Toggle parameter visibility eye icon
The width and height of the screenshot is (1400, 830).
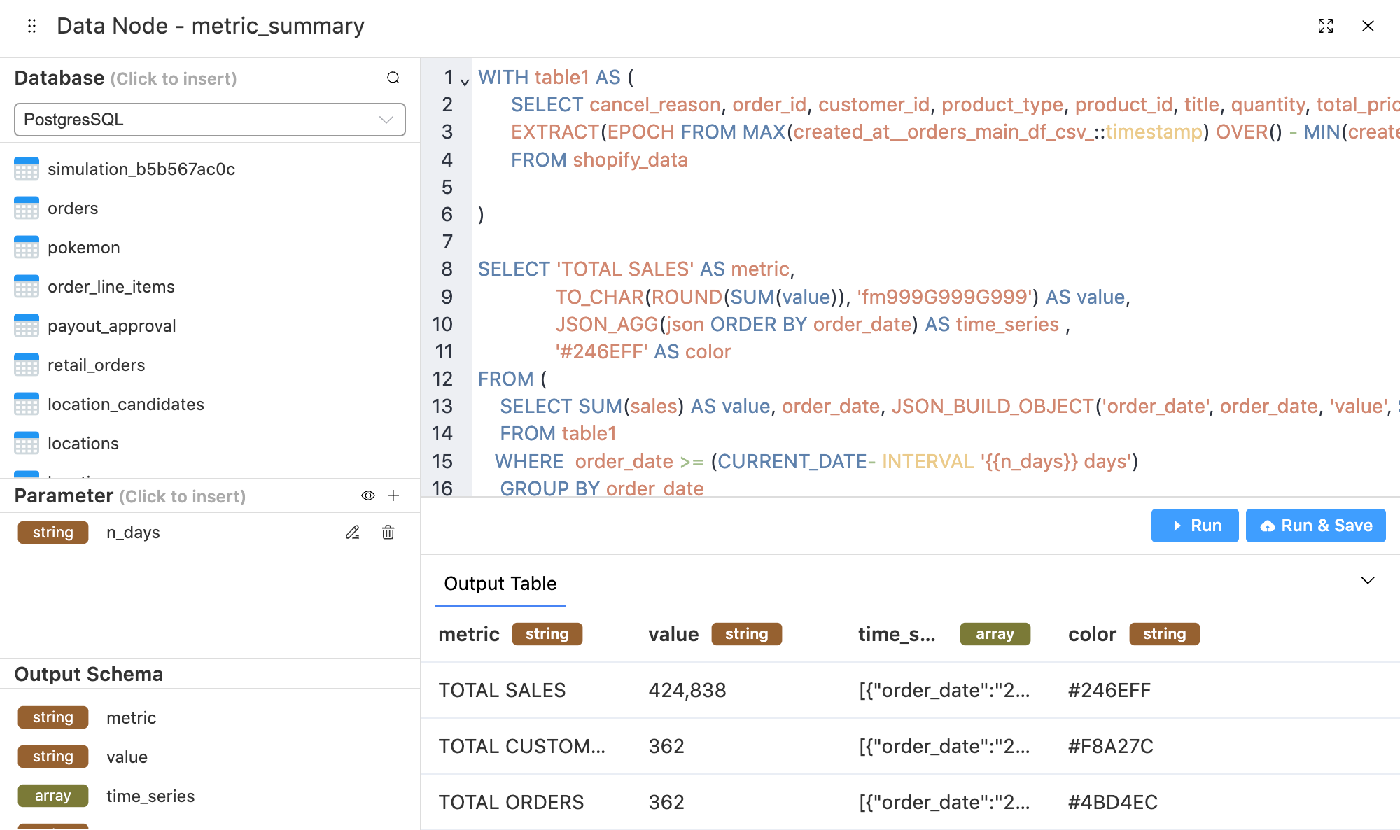(368, 495)
